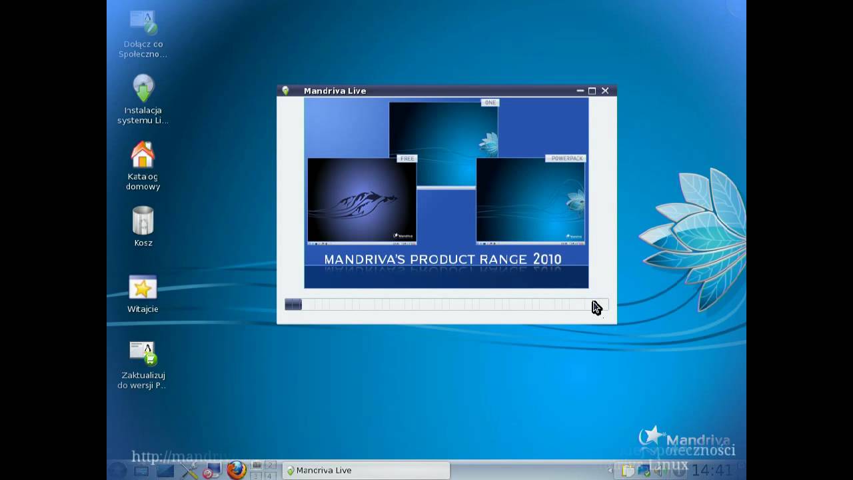Minimize the Mandriva Live window
The height and width of the screenshot is (480, 853).
580,91
